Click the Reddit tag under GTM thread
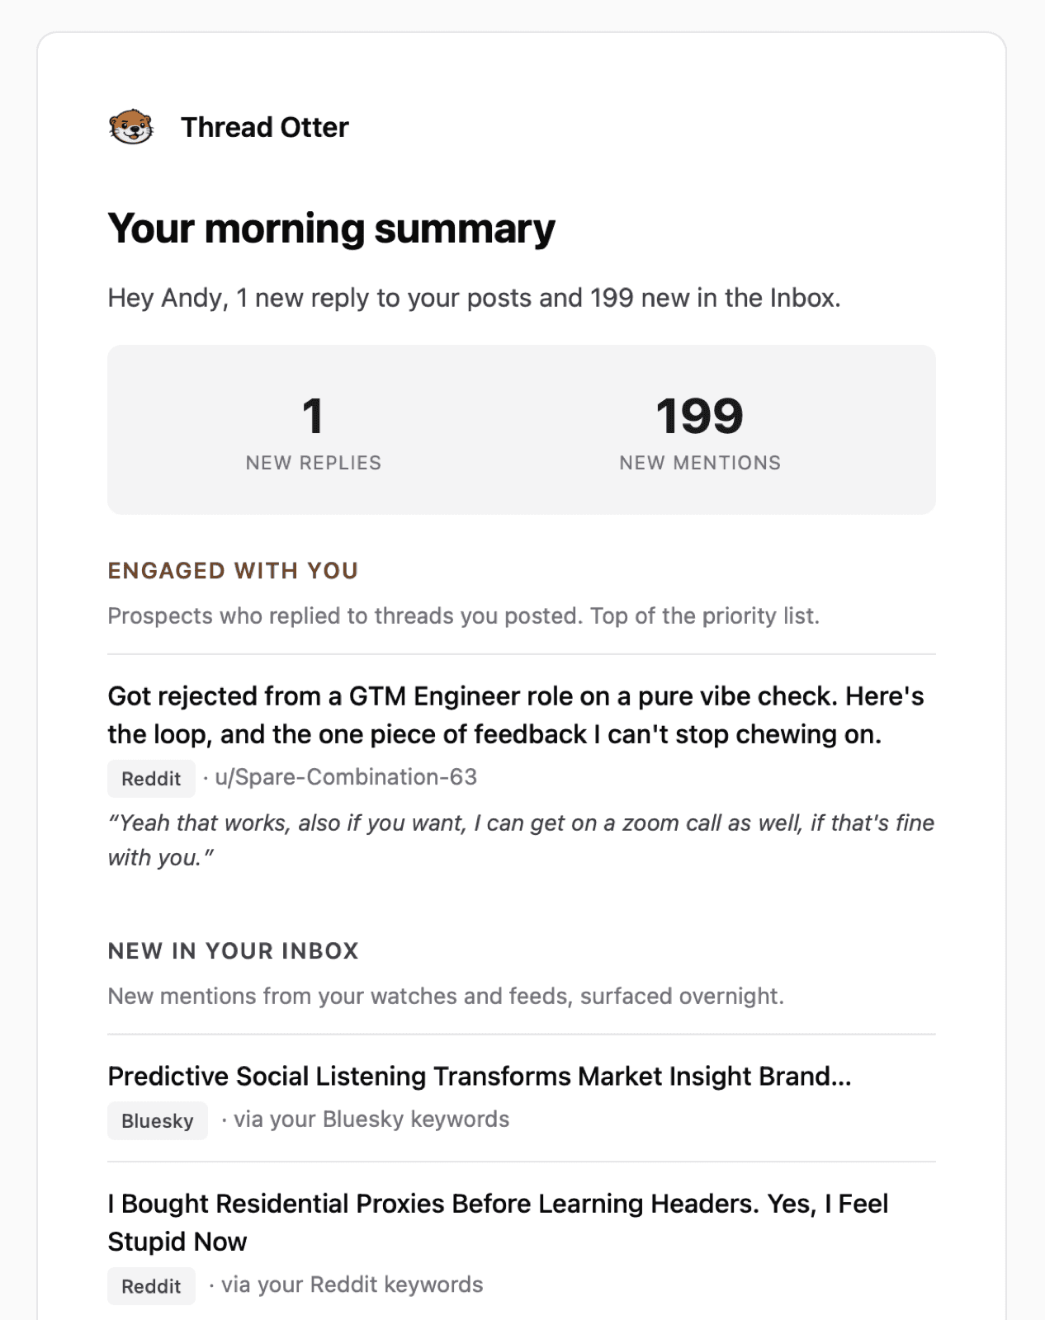The width and height of the screenshot is (1045, 1320). [x=151, y=778]
